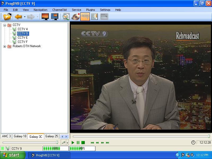Switch to the AMC 3 satellite tab

point(6,136)
